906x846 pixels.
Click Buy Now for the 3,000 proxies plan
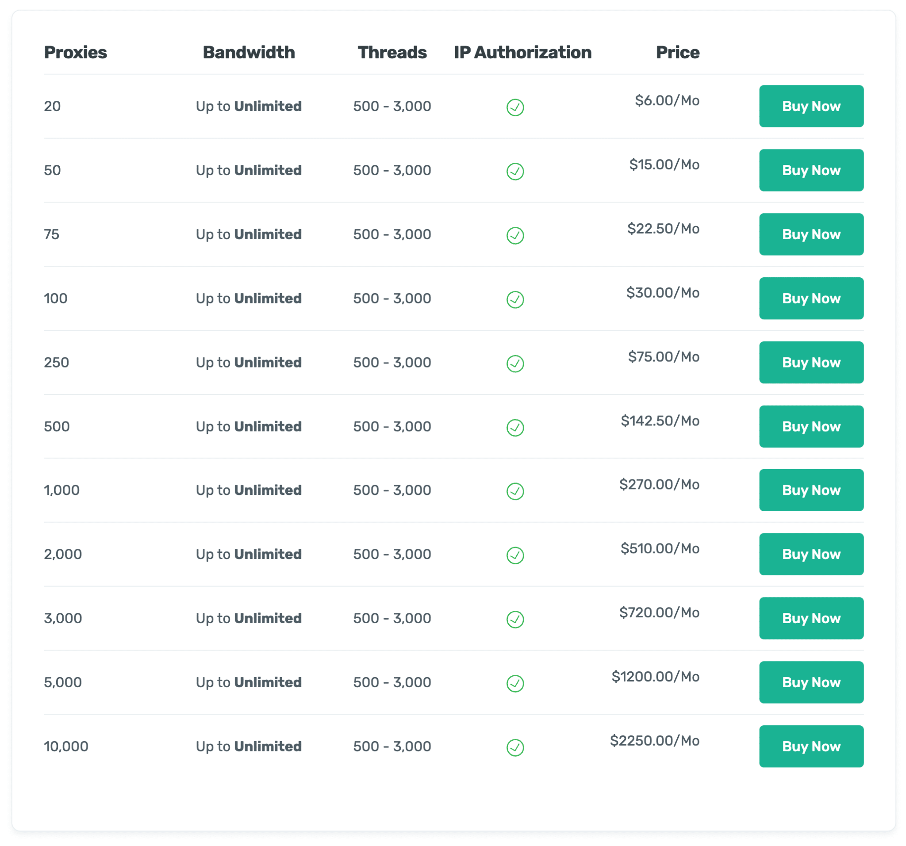811,618
